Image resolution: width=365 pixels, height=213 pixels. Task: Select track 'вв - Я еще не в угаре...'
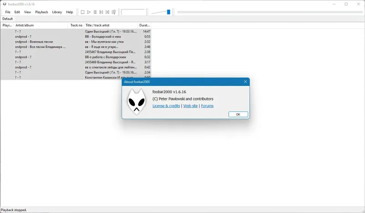pyautogui.click(x=76, y=47)
